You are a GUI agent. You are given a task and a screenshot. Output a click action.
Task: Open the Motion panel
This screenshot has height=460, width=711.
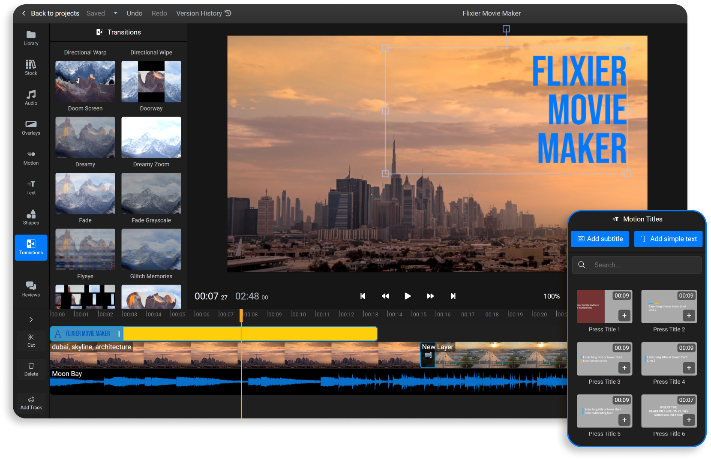[x=30, y=157]
